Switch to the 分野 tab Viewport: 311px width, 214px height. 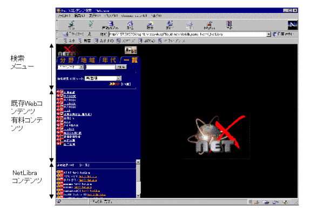(x=67, y=60)
